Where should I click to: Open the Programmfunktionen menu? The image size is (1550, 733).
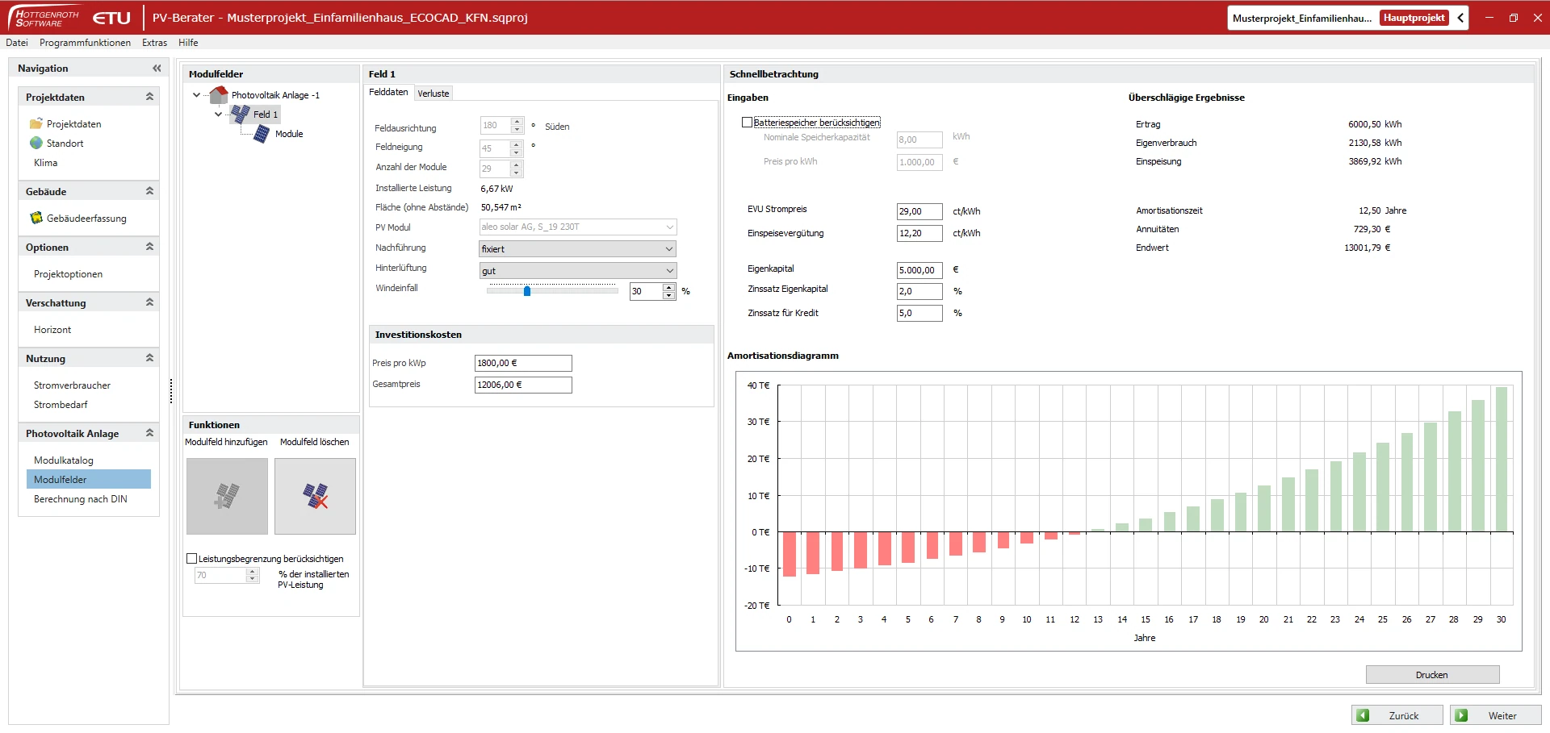(85, 43)
